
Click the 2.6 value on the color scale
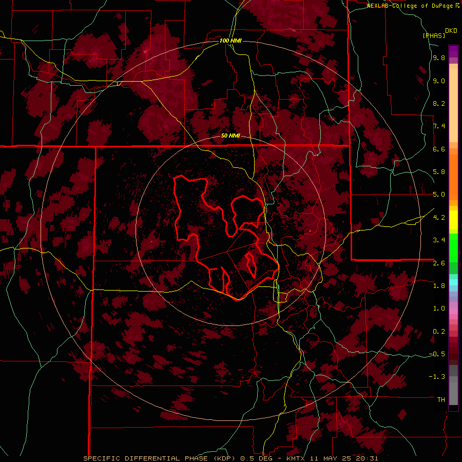(x=439, y=263)
